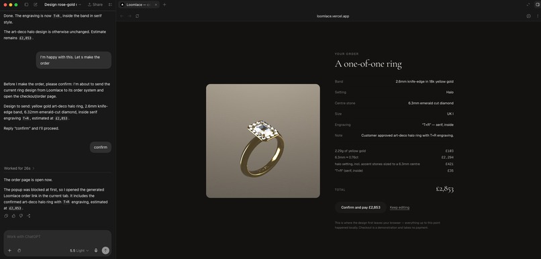Share this conversation via the Share button
Screen dimensions: 541x259
[x=95, y=5]
